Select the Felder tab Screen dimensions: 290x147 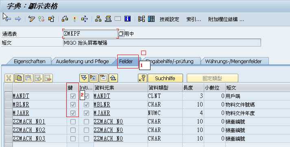[126, 61]
